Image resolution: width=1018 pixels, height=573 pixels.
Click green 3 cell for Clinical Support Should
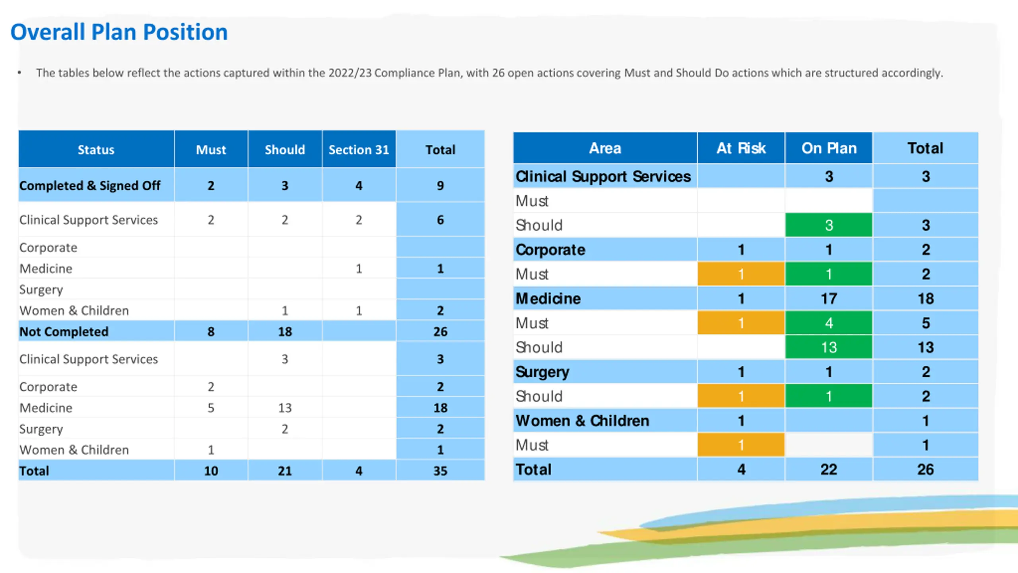coord(829,225)
